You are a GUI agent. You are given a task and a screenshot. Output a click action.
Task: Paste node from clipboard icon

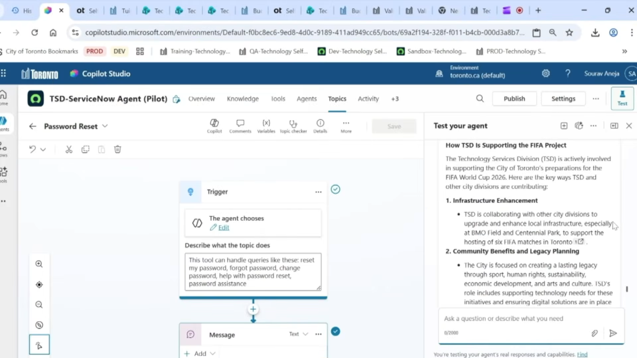(102, 149)
